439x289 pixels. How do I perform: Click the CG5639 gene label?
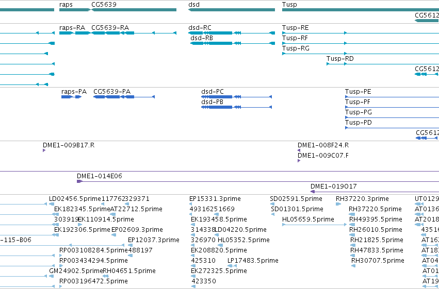[x=104, y=5]
